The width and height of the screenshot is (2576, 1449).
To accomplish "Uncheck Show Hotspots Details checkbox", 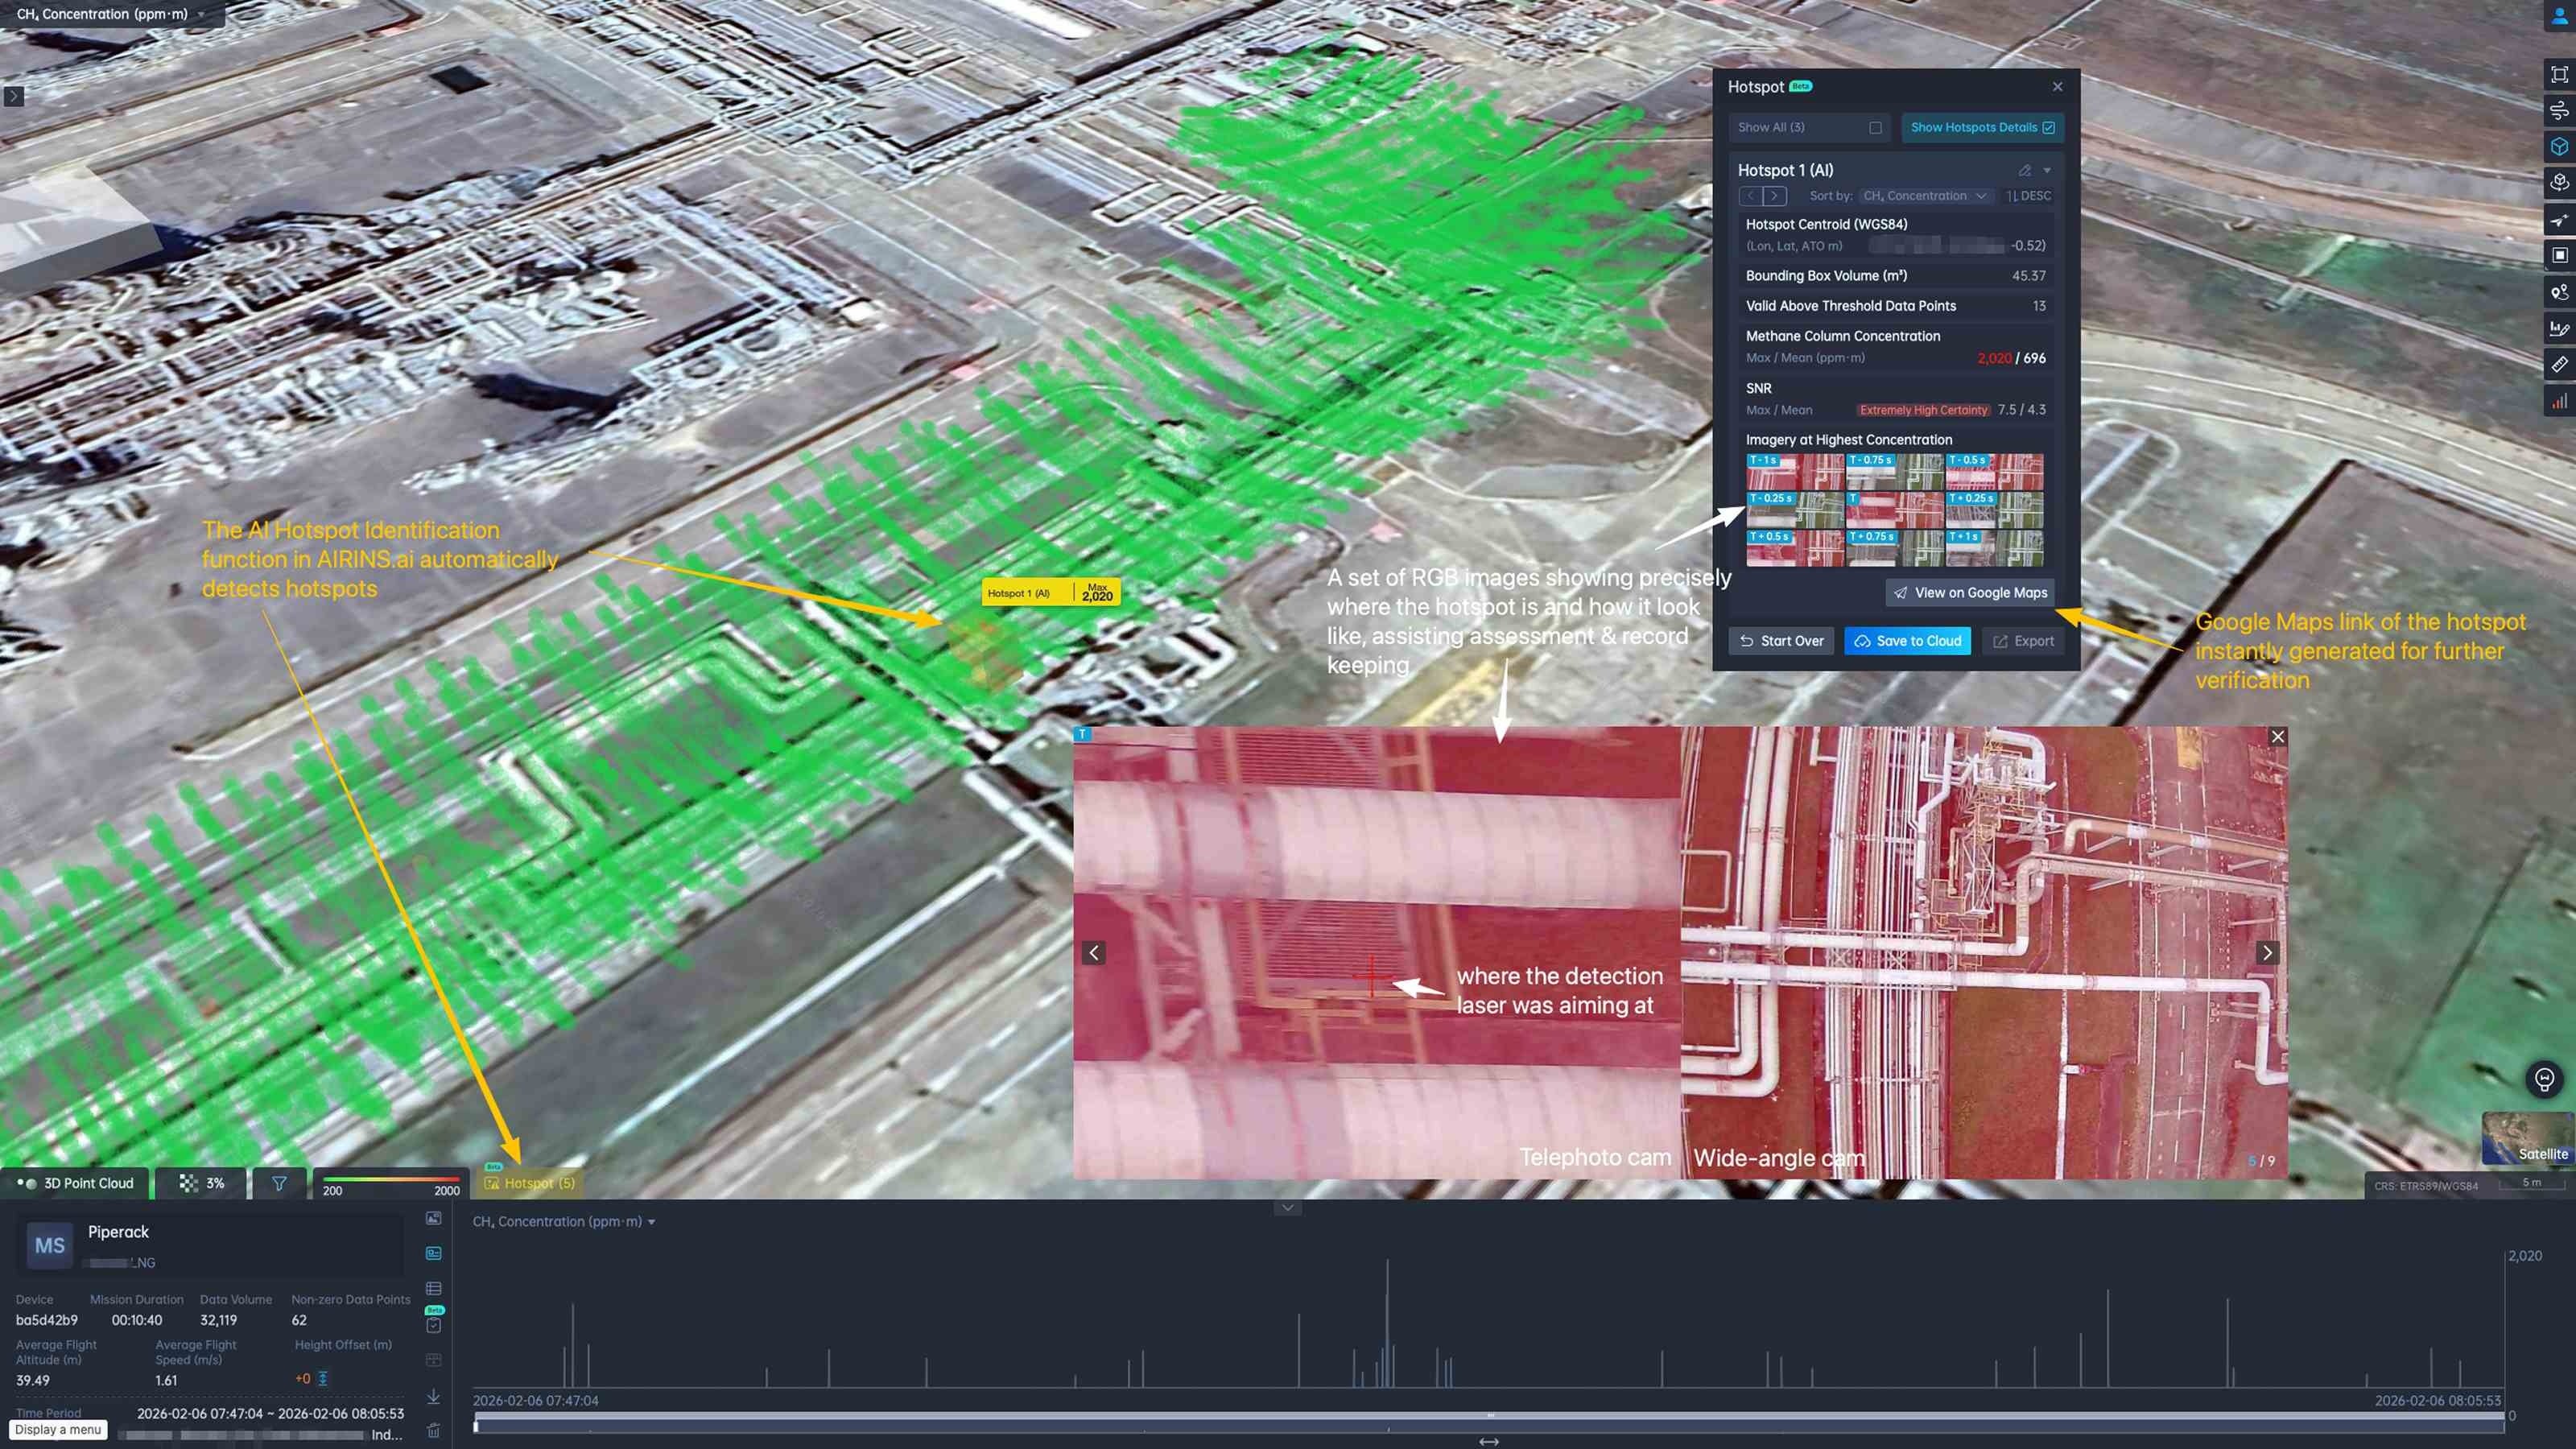I will pyautogui.click(x=2048, y=128).
